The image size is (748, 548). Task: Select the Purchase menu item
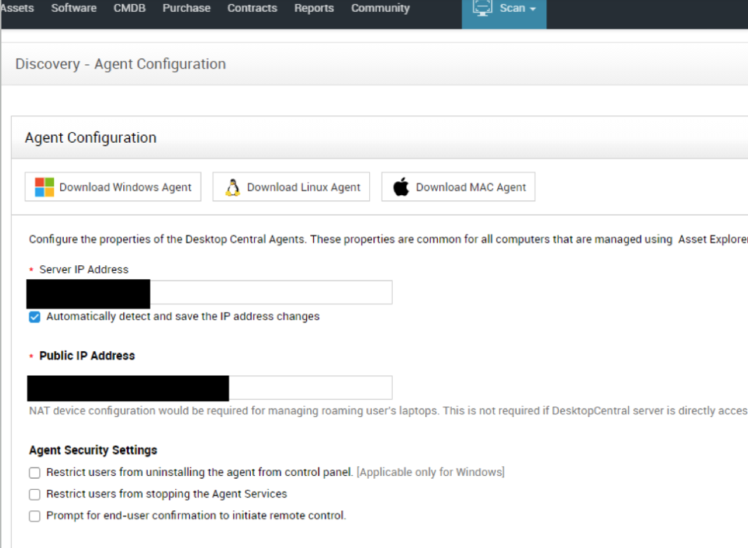pyautogui.click(x=186, y=8)
